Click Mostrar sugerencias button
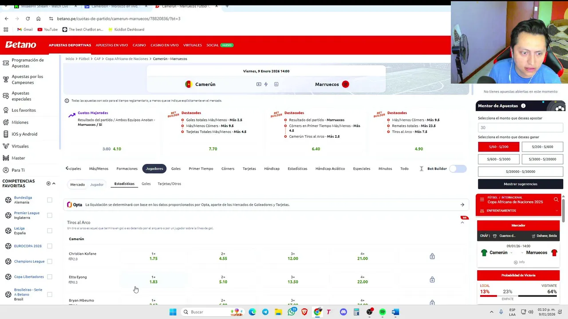568x319 pixels. tap(521, 184)
